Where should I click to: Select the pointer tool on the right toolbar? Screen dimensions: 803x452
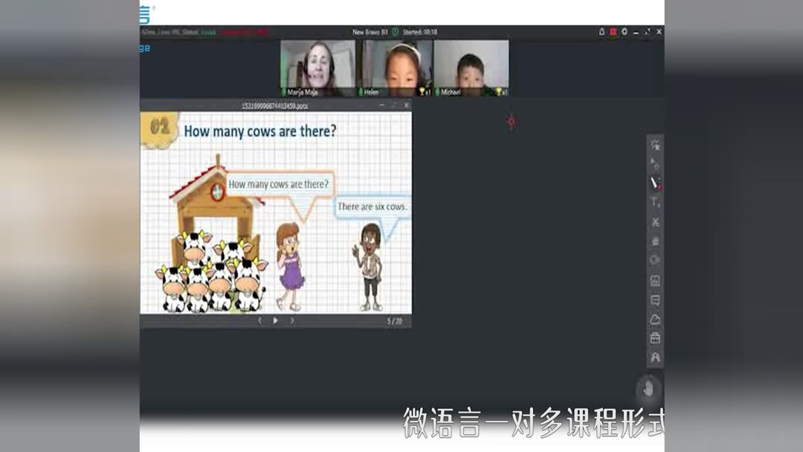654,163
